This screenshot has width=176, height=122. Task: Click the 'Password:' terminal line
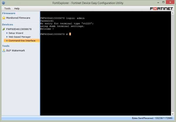(47, 21)
